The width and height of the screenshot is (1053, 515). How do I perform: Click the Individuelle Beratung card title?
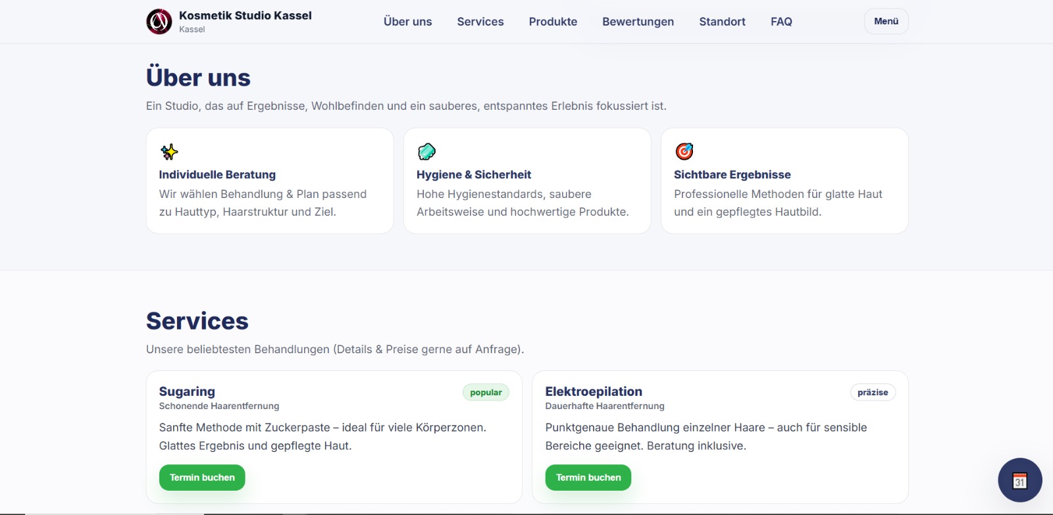(x=217, y=175)
